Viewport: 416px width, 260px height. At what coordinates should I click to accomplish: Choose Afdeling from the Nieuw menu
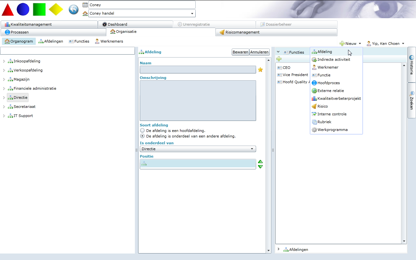pos(336,52)
